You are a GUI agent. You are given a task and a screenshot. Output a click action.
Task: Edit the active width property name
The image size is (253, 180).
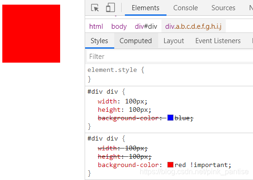pos(107,101)
